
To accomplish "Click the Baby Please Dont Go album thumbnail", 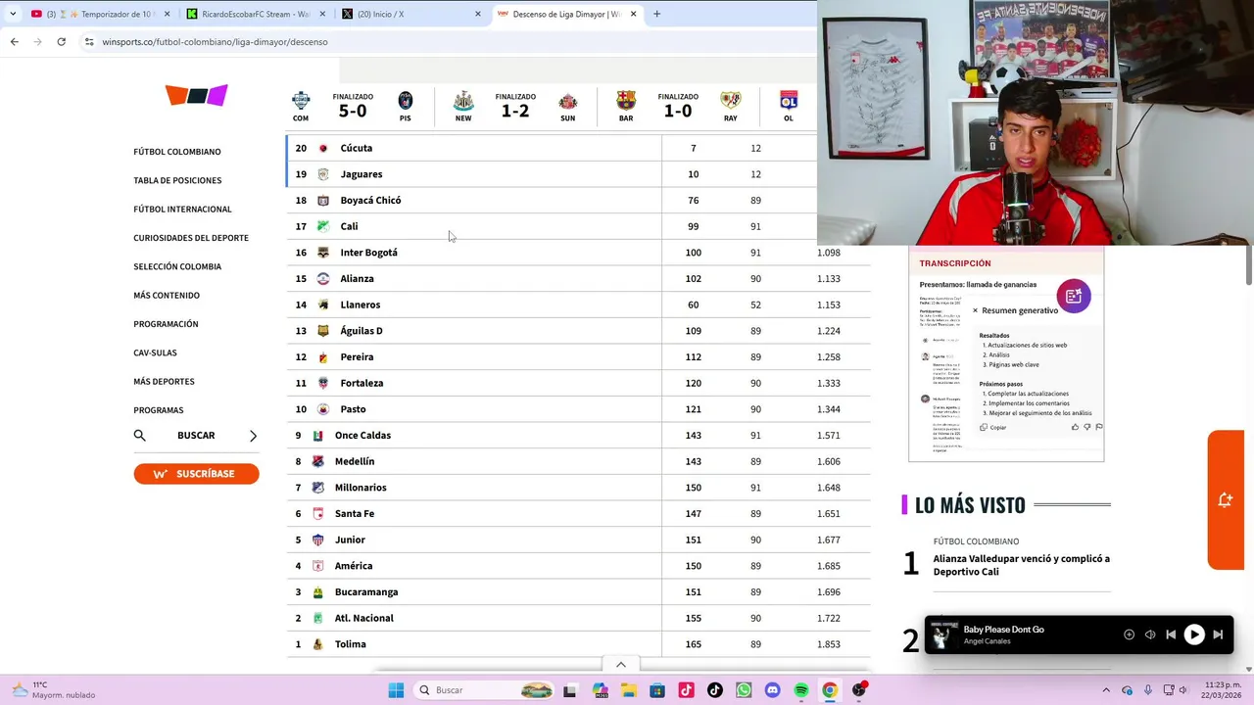I will [x=944, y=634].
